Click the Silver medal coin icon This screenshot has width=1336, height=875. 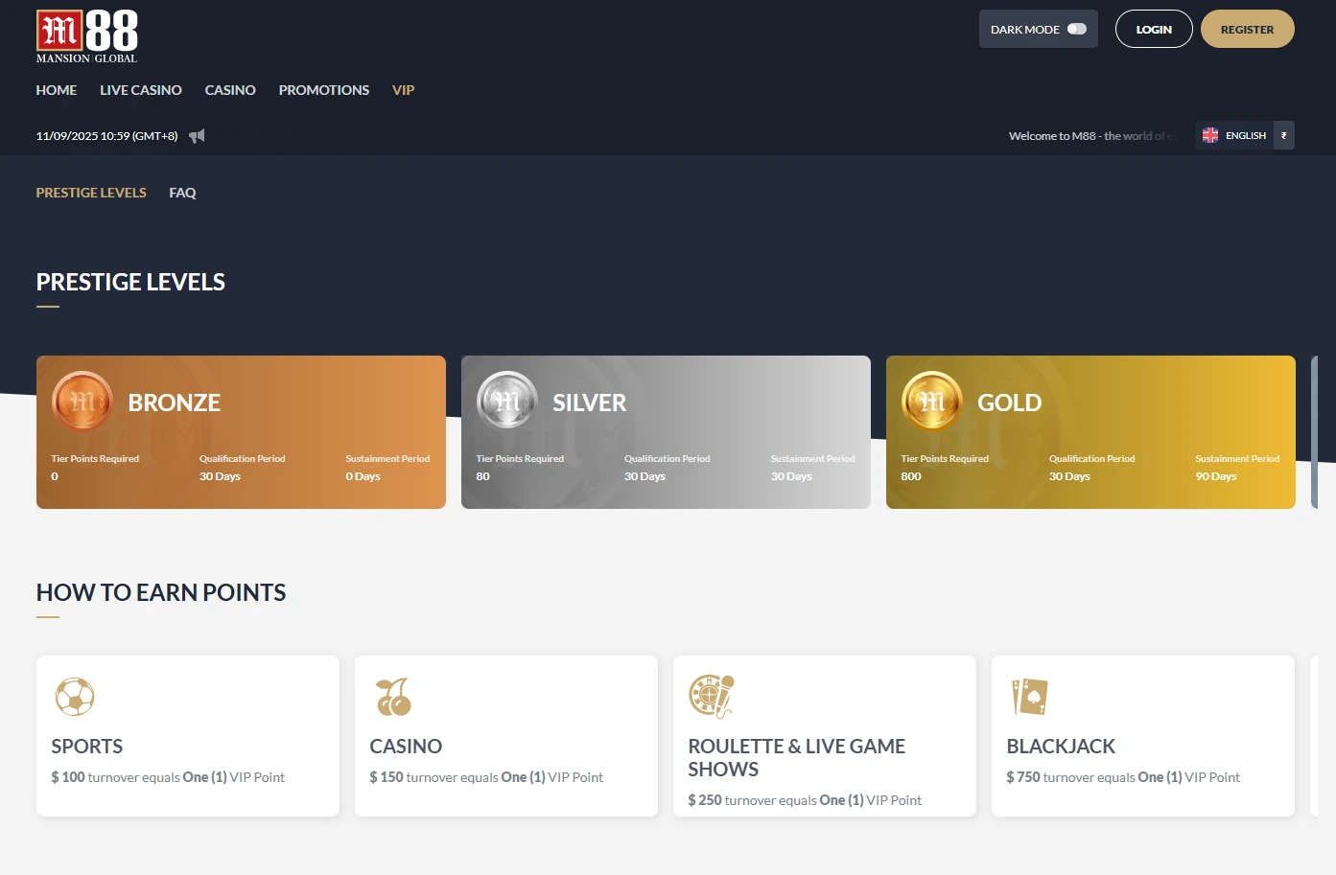tap(506, 402)
